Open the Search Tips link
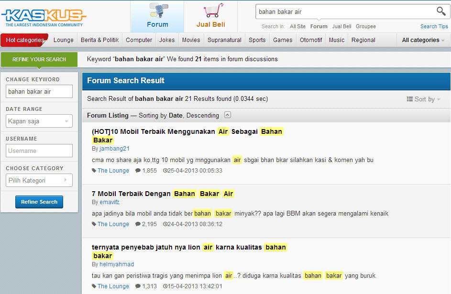451x294 pixels. (434, 26)
